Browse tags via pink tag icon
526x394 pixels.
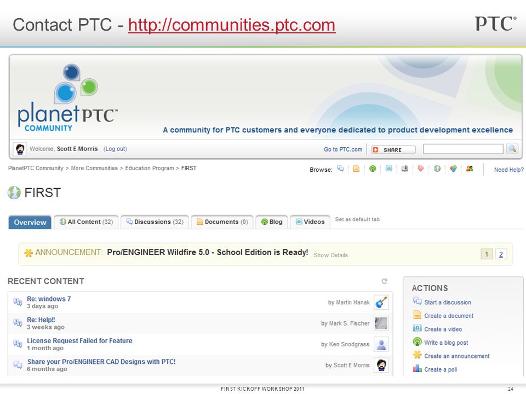pos(421,169)
